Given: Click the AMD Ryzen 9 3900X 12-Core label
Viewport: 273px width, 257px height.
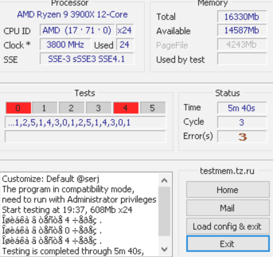Looking at the screenshot, I should tap(72, 14).
